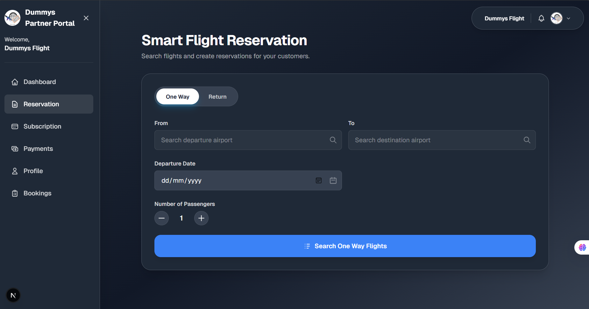Click the Dummys Partner Portal logo
589x309 pixels.
click(x=12, y=18)
